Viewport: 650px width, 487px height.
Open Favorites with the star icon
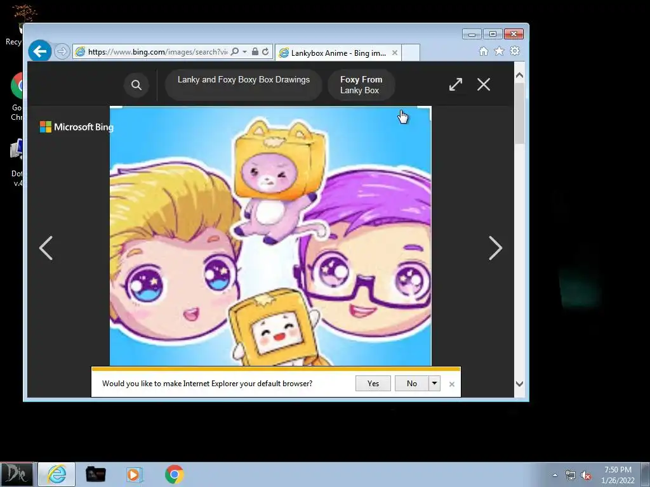click(499, 51)
